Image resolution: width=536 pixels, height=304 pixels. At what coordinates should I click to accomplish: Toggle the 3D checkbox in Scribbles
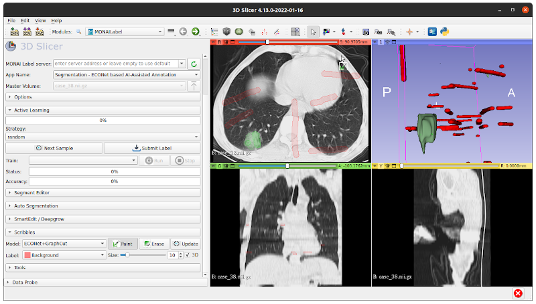(188, 255)
